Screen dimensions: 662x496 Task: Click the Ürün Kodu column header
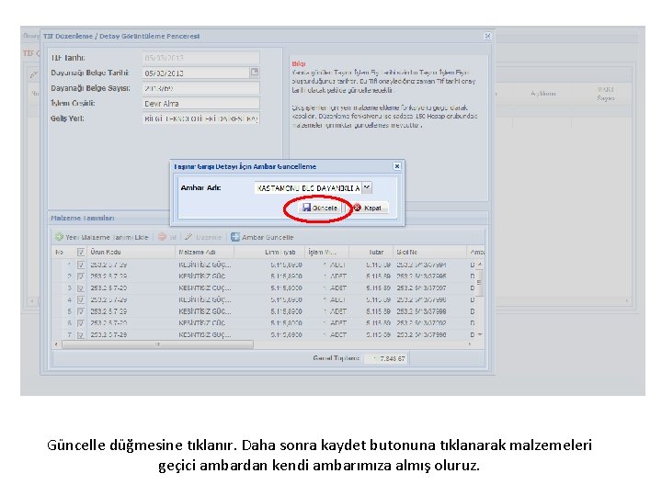[131, 252]
